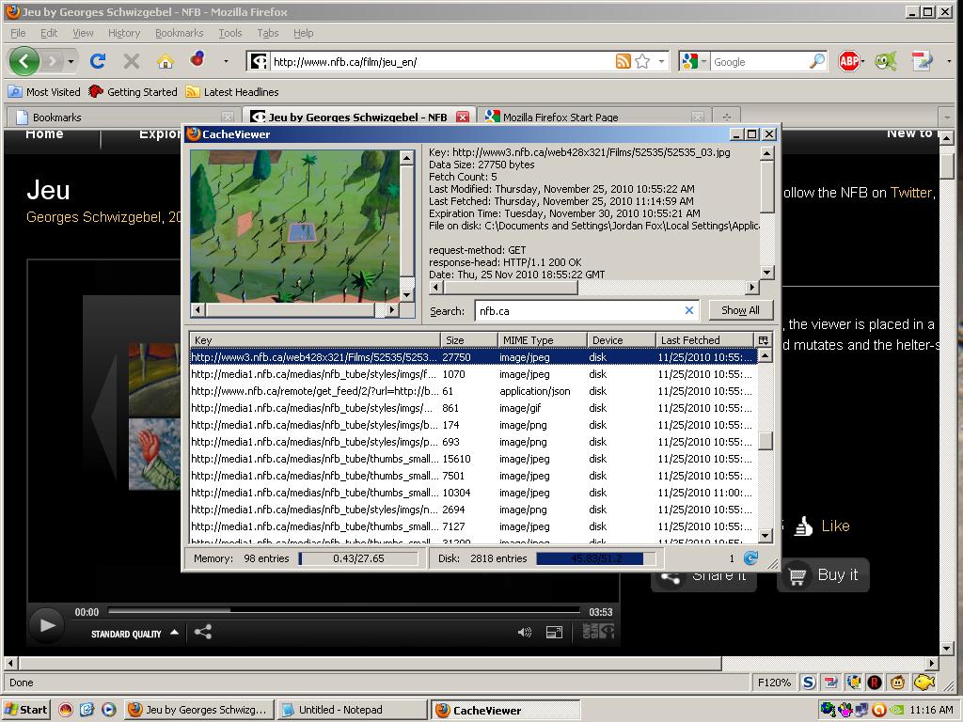963x722 pixels.
Task: Toggle fullscreen in the video player
Action: 554,633
